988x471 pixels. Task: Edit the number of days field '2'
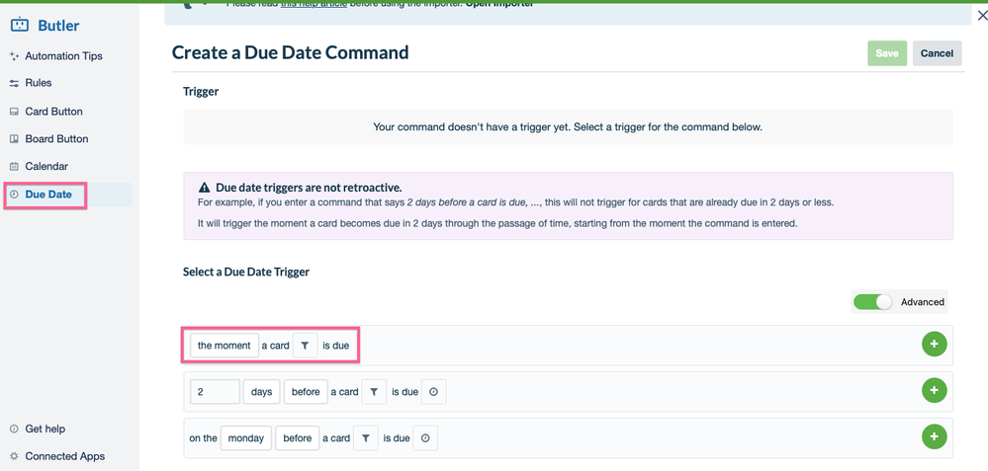215,392
